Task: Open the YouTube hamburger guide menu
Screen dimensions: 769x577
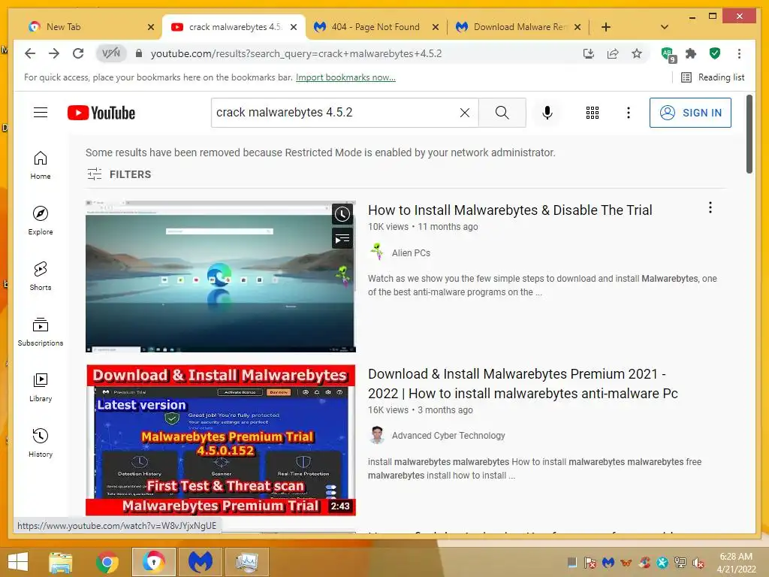Action: tap(41, 113)
